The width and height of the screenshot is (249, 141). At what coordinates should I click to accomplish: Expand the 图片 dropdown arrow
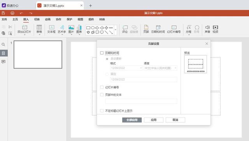point(71,35)
